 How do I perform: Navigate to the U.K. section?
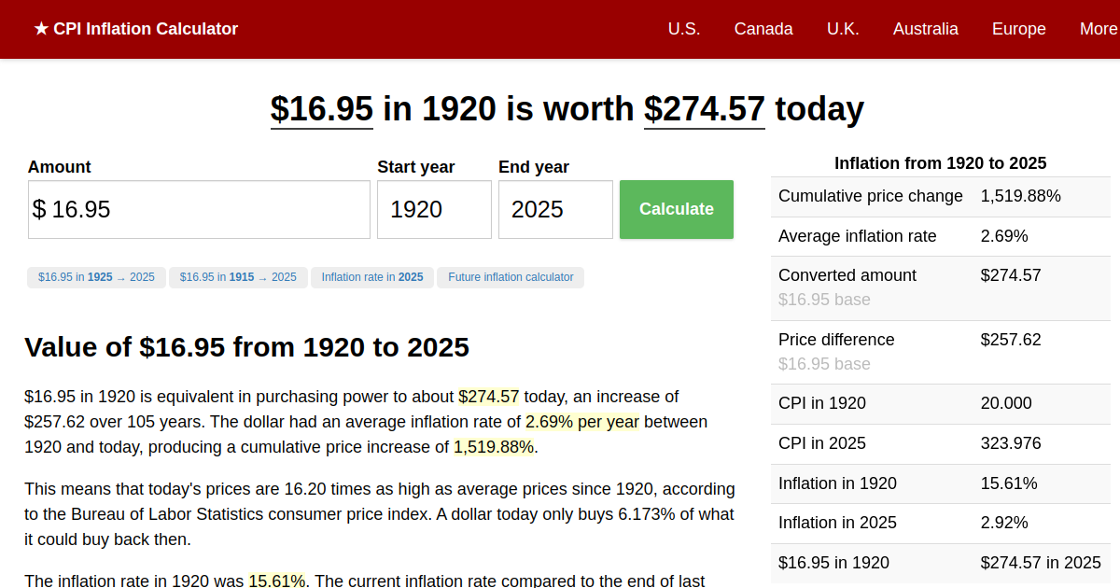click(843, 29)
